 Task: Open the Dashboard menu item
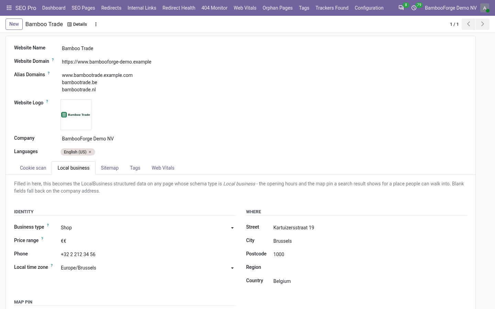pos(54,8)
